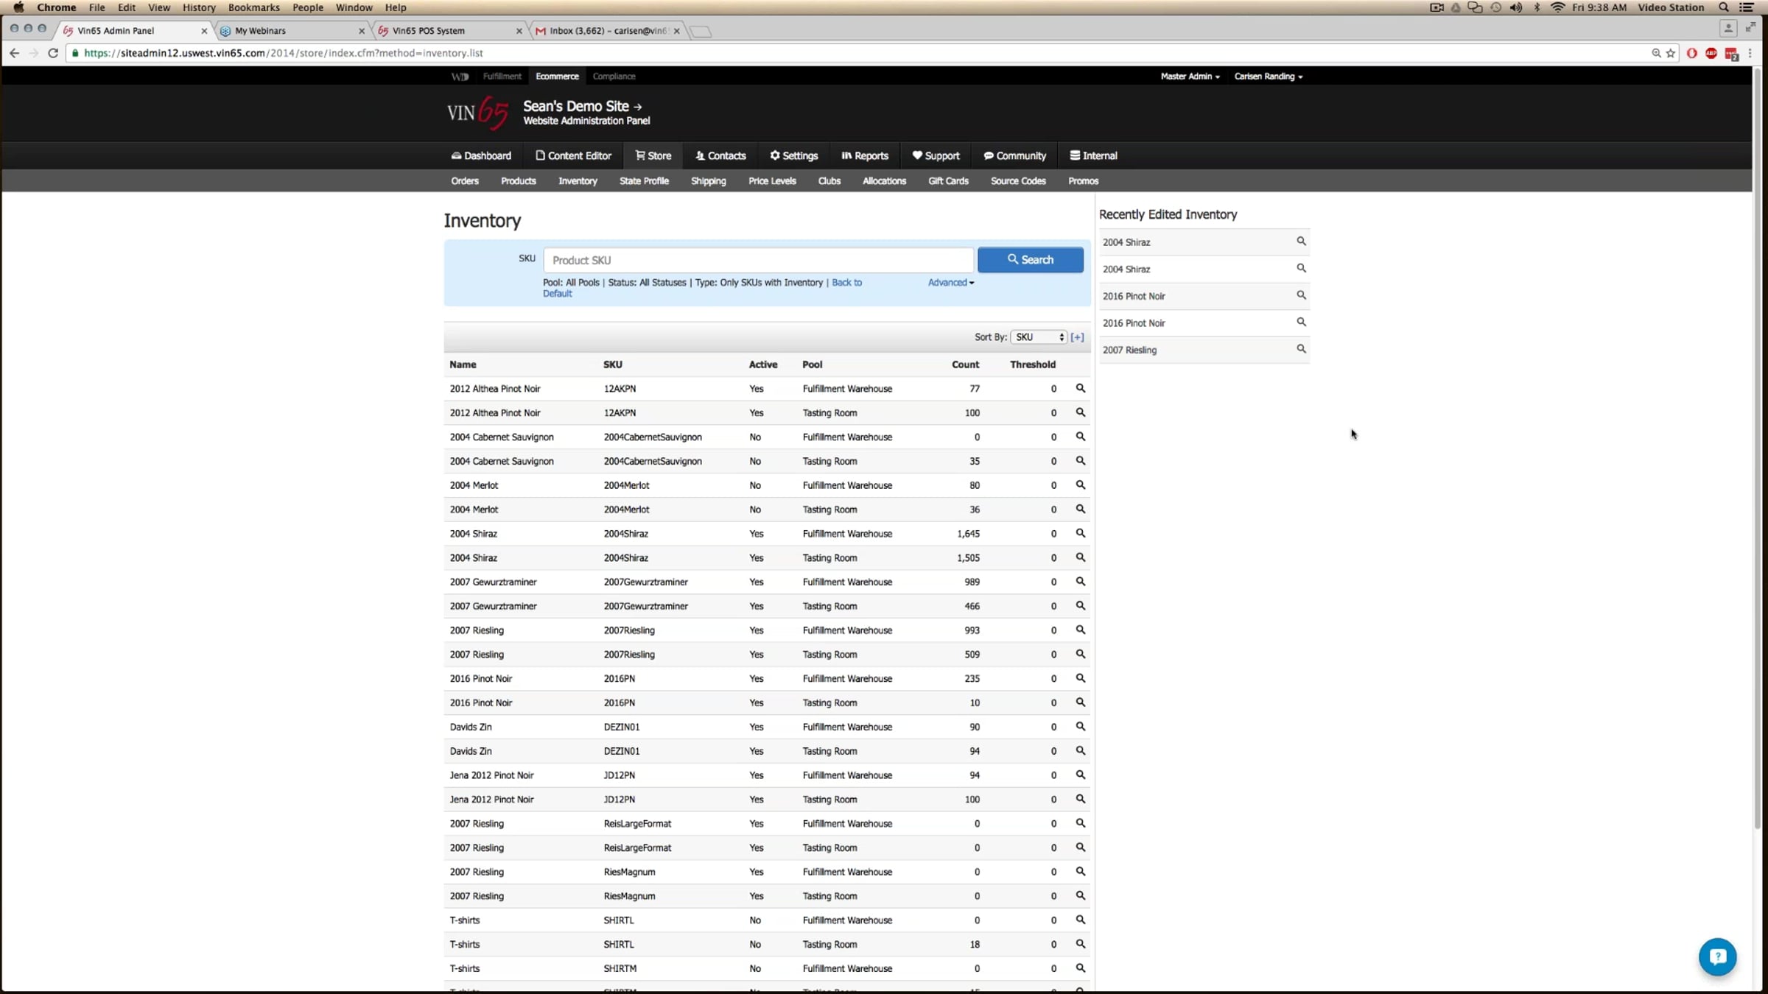Open the Master Admin dropdown menu
The width and height of the screenshot is (1768, 994).
click(x=1190, y=77)
